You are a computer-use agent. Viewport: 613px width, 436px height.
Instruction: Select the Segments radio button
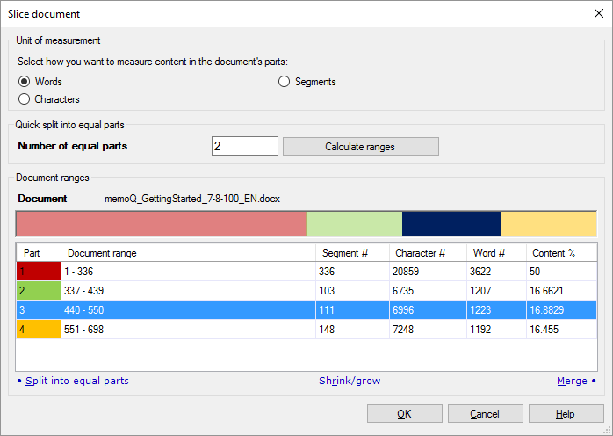[285, 82]
